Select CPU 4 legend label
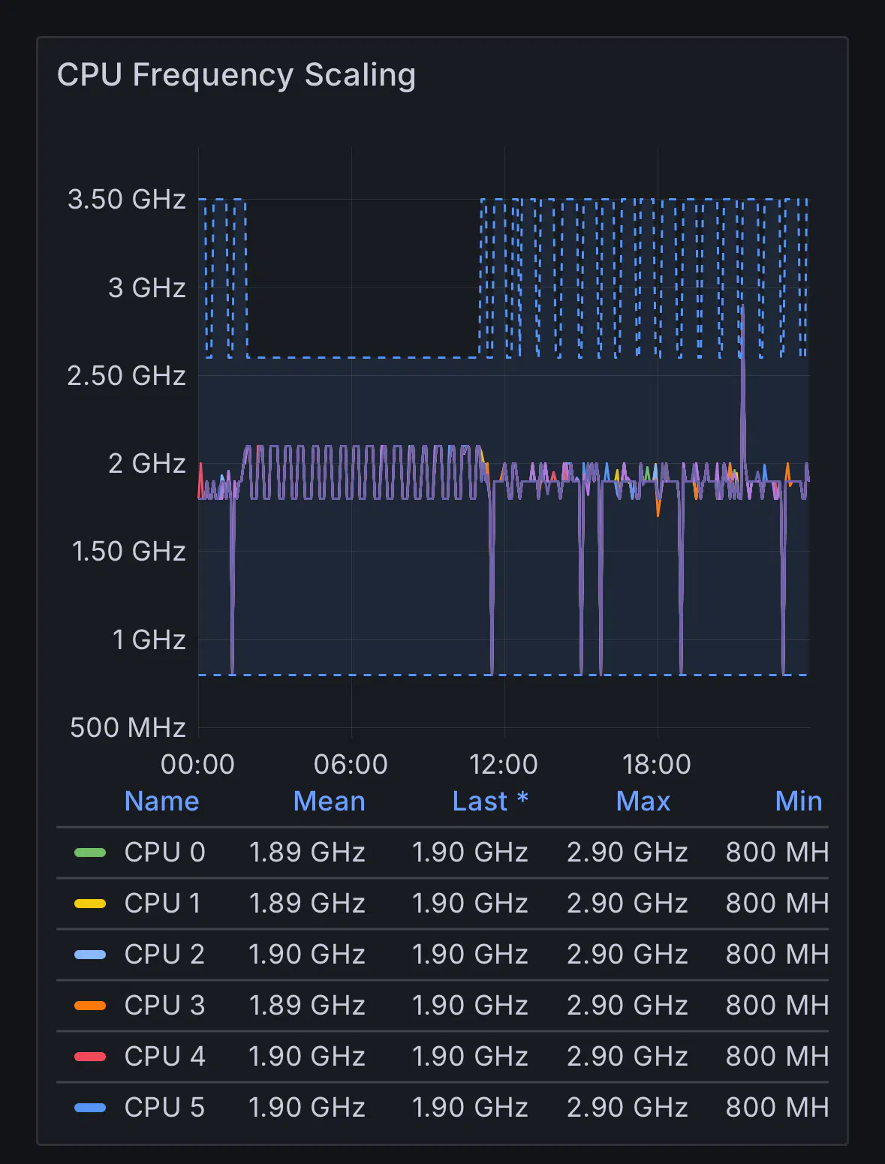This screenshot has width=885, height=1164. click(164, 1057)
